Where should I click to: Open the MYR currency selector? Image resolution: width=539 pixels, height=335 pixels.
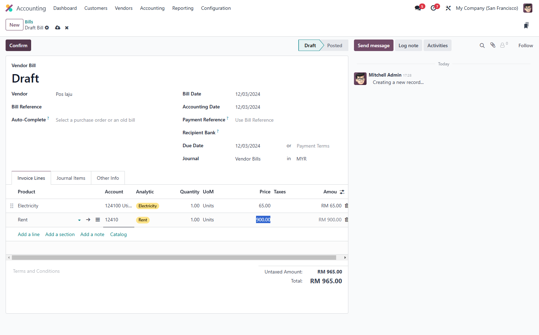[x=318, y=159]
